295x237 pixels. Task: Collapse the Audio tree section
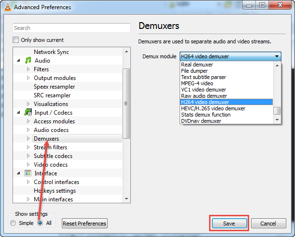click(x=18, y=61)
